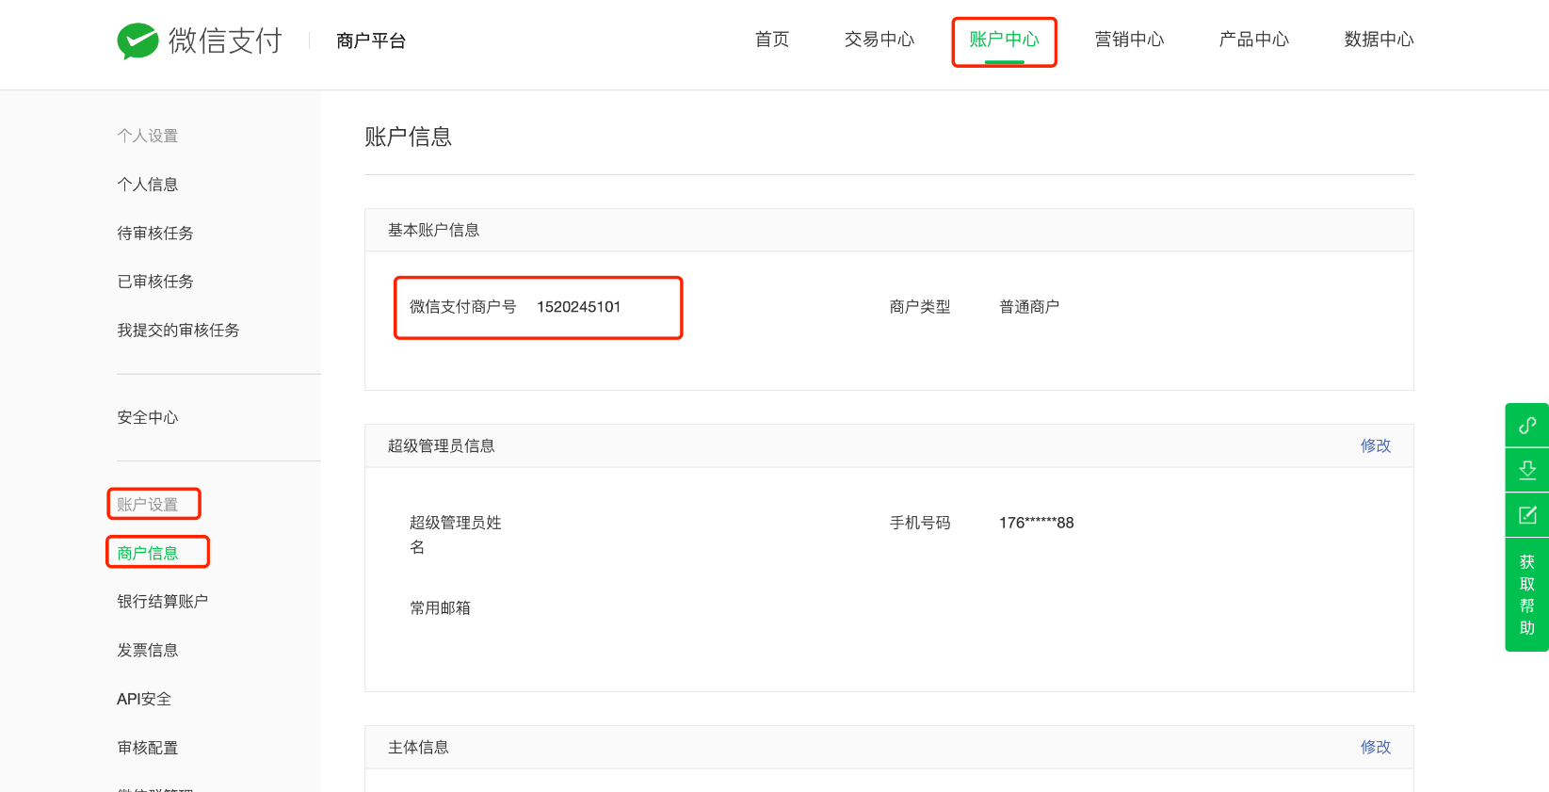The width and height of the screenshot is (1549, 792).
Task: Navigate to 数据中心 tab
Action: (1379, 40)
